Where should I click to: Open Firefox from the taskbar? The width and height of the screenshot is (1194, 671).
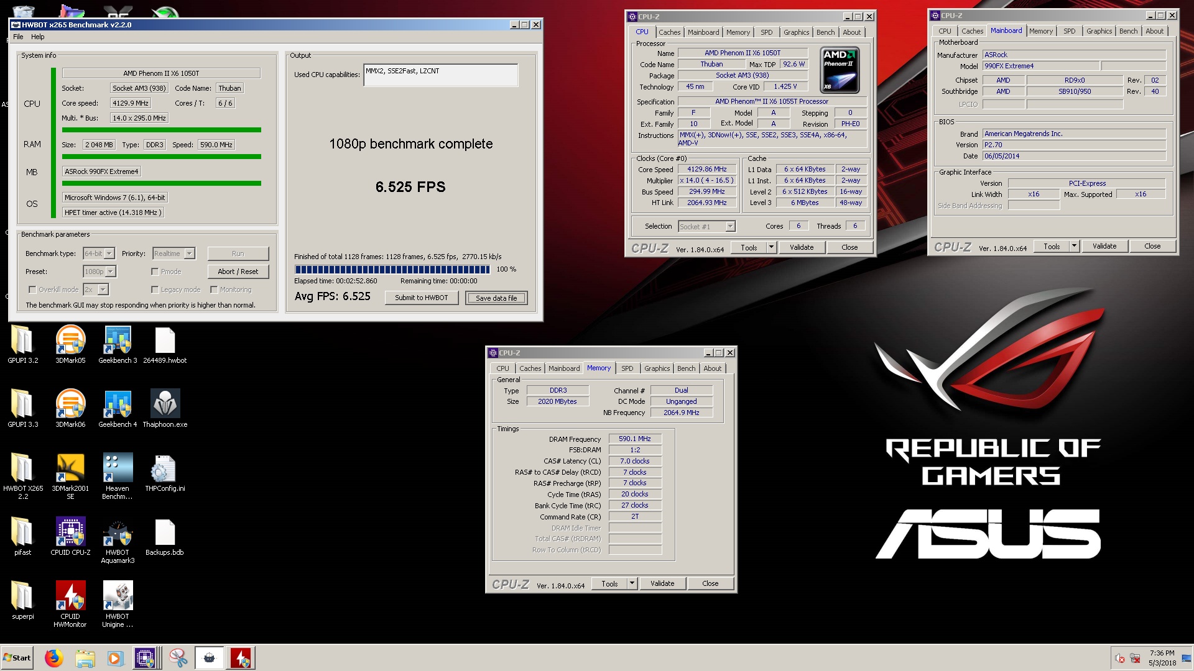(x=54, y=657)
